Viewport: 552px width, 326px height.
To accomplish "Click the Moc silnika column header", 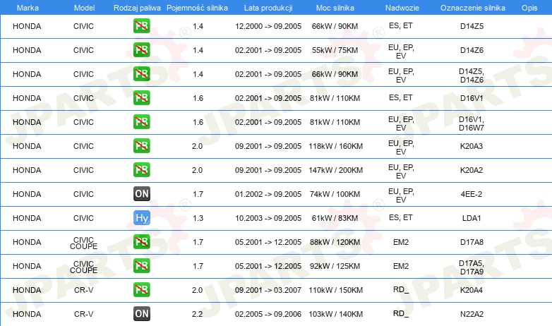I will pos(335,8).
